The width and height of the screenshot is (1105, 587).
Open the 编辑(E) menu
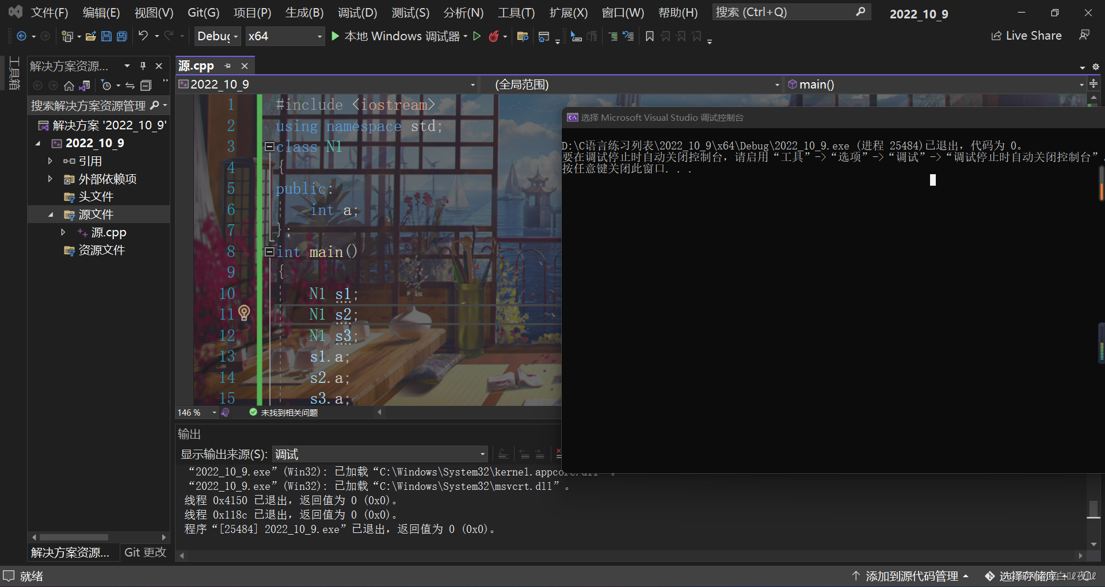click(x=101, y=13)
